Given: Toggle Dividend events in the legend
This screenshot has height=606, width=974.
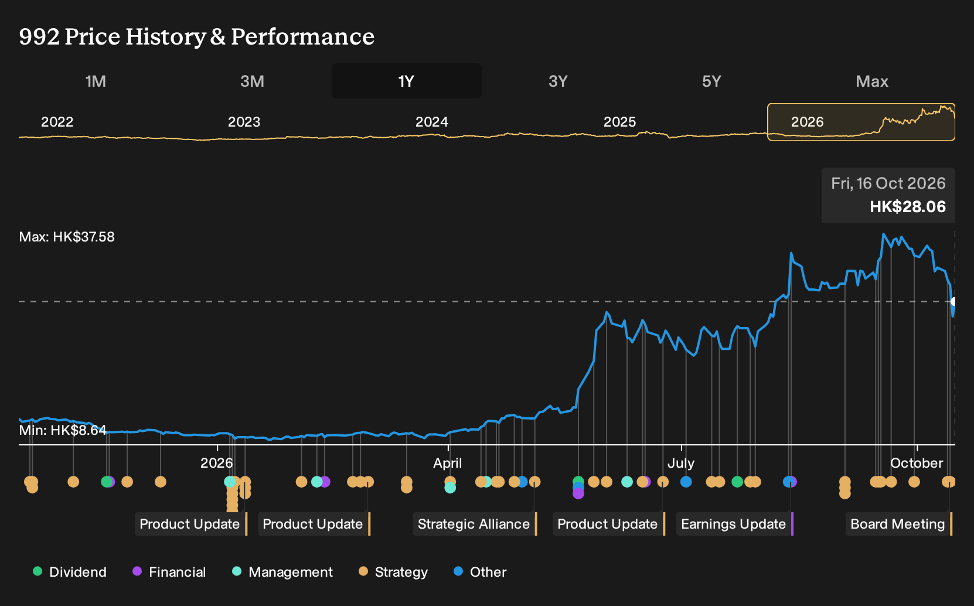Looking at the screenshot, I should coord(70,572).
